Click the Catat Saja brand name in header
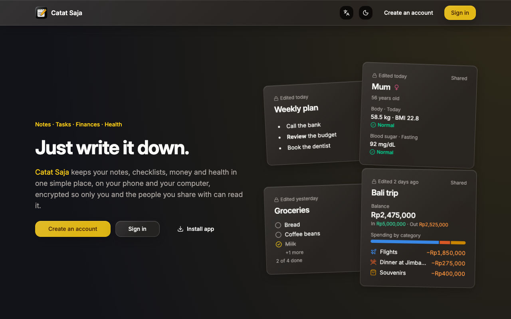 (x=67, y=13)
